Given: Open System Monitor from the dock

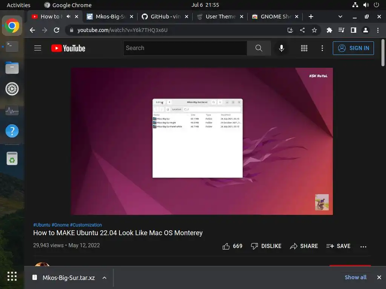Looking at the screenshot, I should (x=12, y=110).
